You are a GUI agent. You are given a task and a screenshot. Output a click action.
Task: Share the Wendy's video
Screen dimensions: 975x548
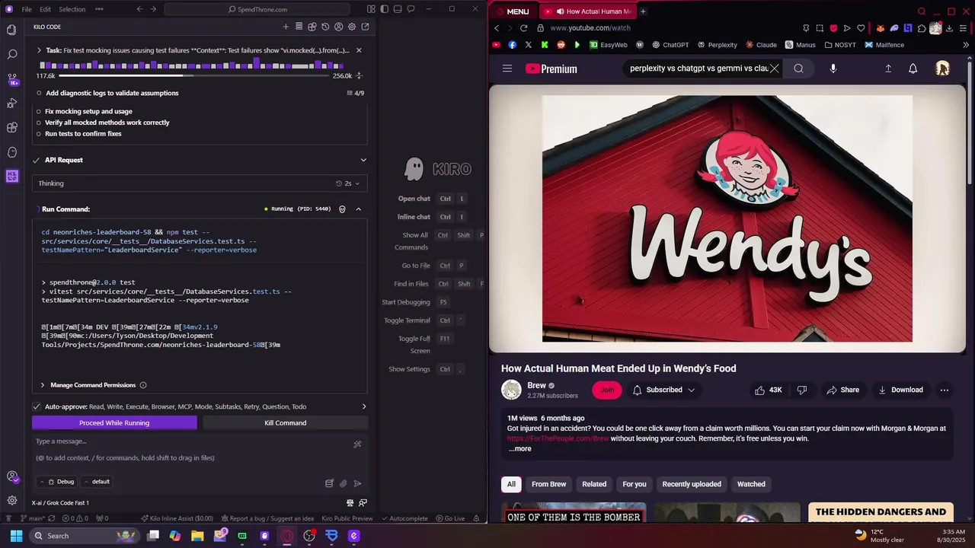click(842, 390)
